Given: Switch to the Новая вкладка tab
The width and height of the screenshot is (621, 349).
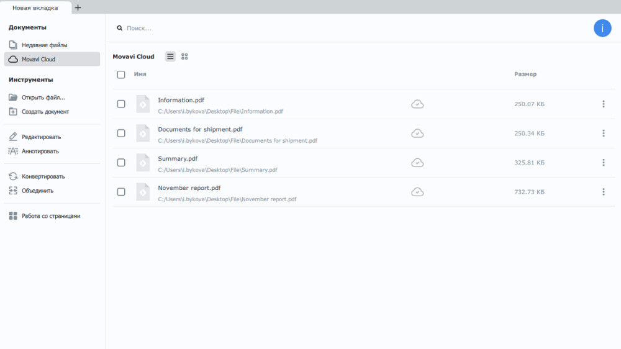Looking at the screenshot, I should click(35, 7).
